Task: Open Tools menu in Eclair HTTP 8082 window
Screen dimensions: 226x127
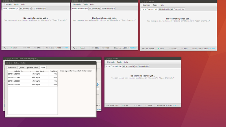Action: point(155,5)
